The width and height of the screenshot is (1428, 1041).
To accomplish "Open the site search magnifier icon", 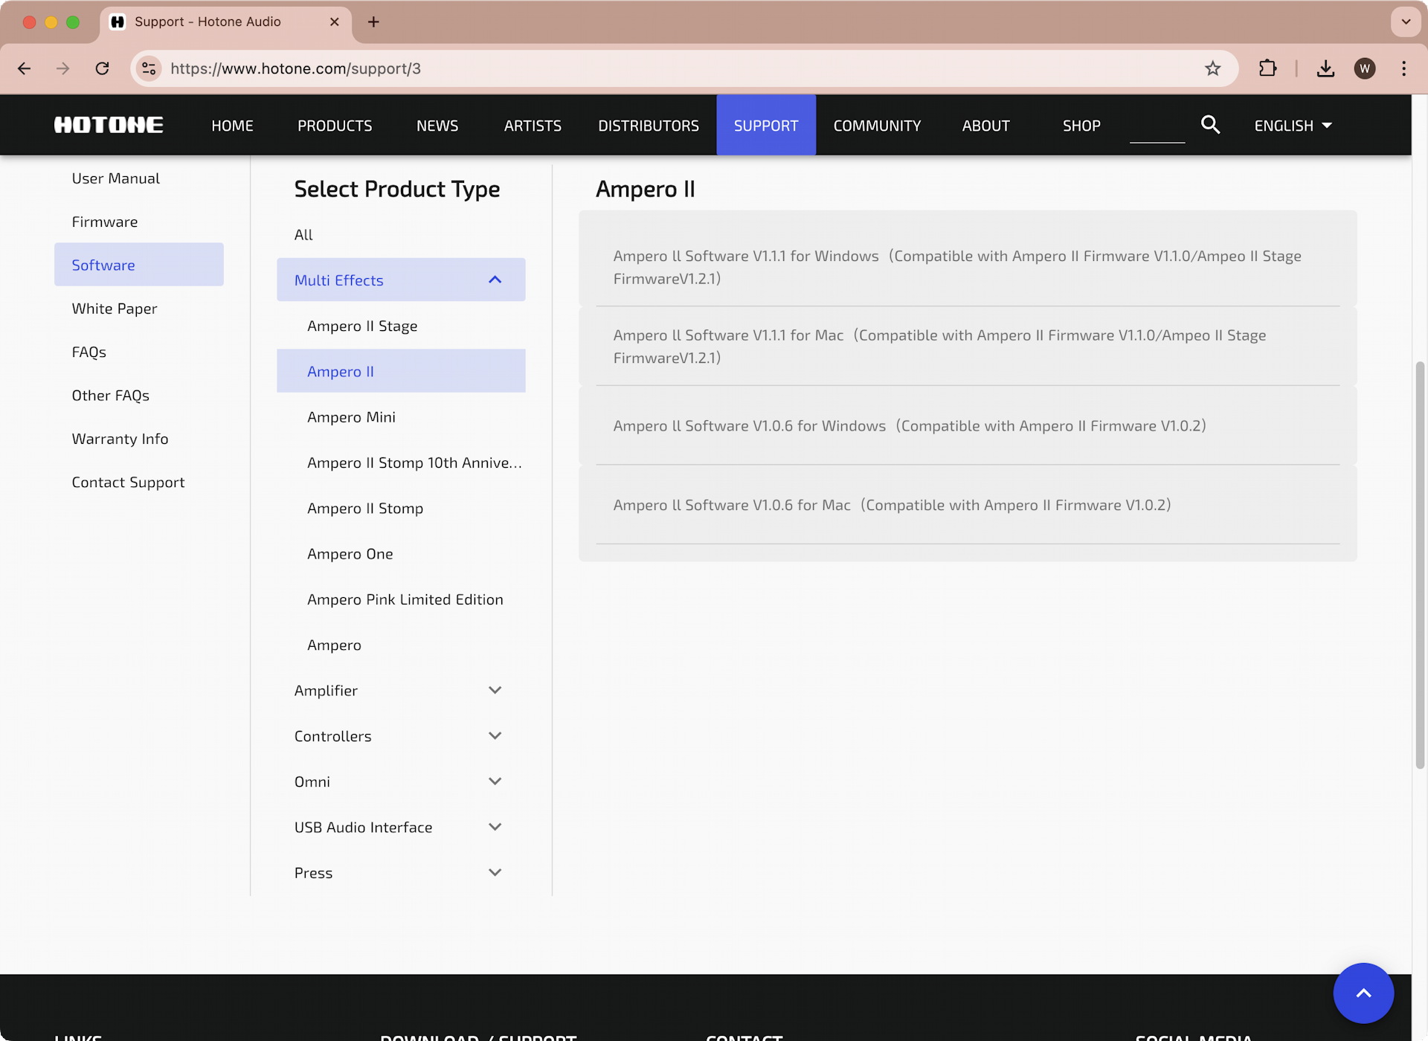I will [x=1210, y=125].
